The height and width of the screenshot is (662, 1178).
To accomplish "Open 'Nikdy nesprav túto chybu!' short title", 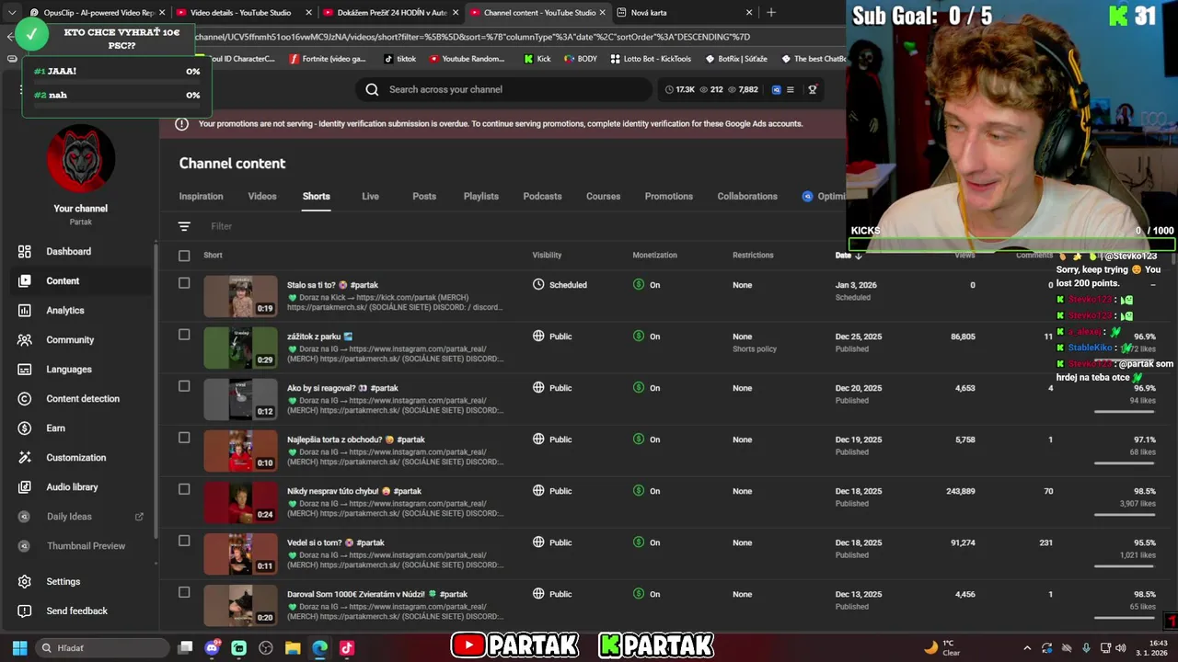I will [354, 491].
